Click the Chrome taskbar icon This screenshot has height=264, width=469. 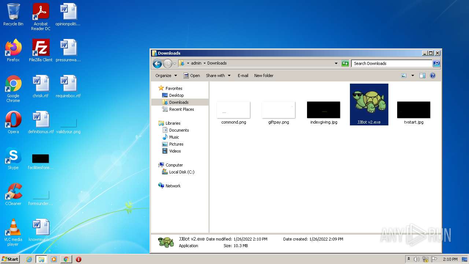pos(66,259)
